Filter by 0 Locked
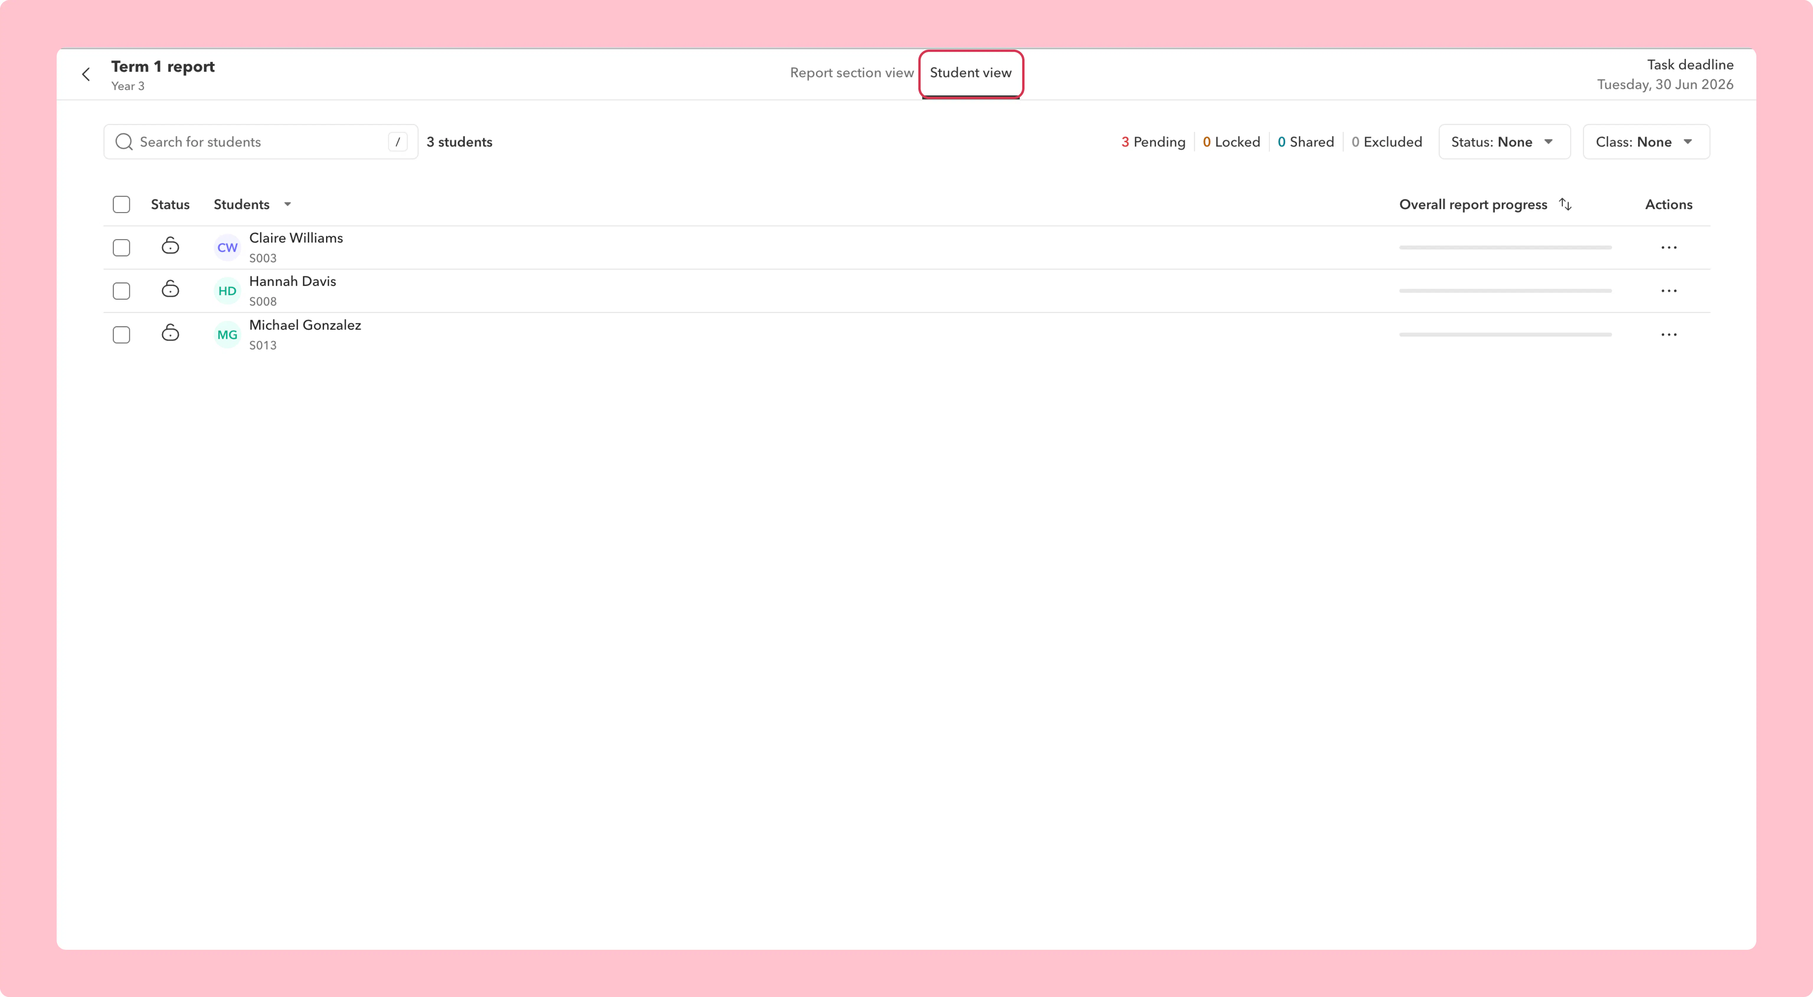This screenshot has height=997, width=1813. pyautogui.click(x=1231, y=142)
